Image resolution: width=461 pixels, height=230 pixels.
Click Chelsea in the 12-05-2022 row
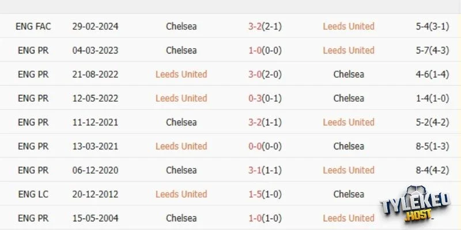click(x=349, y=98)
